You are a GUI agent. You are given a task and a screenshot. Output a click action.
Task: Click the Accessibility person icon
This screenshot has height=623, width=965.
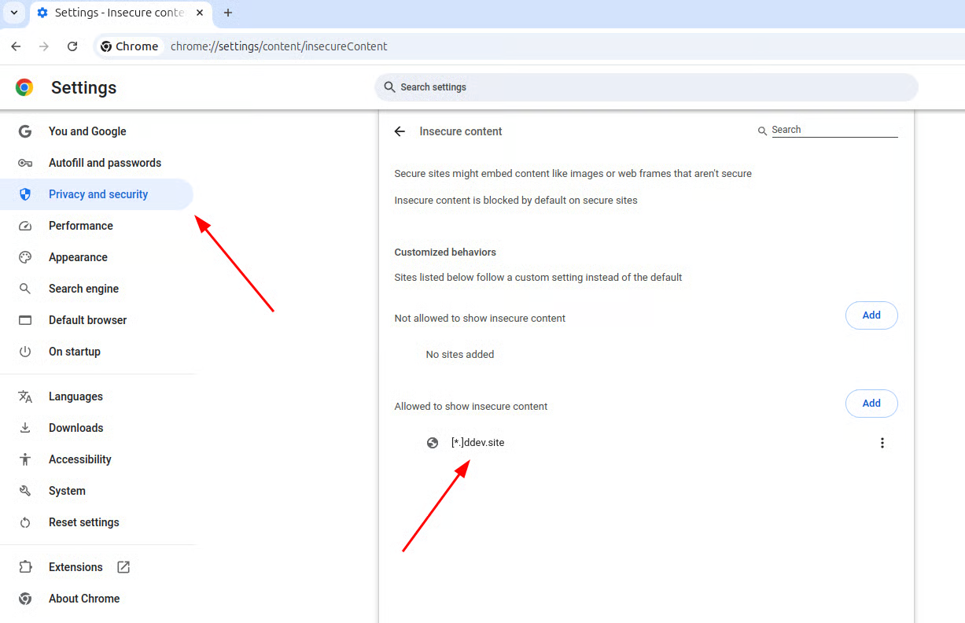point(25,459)
